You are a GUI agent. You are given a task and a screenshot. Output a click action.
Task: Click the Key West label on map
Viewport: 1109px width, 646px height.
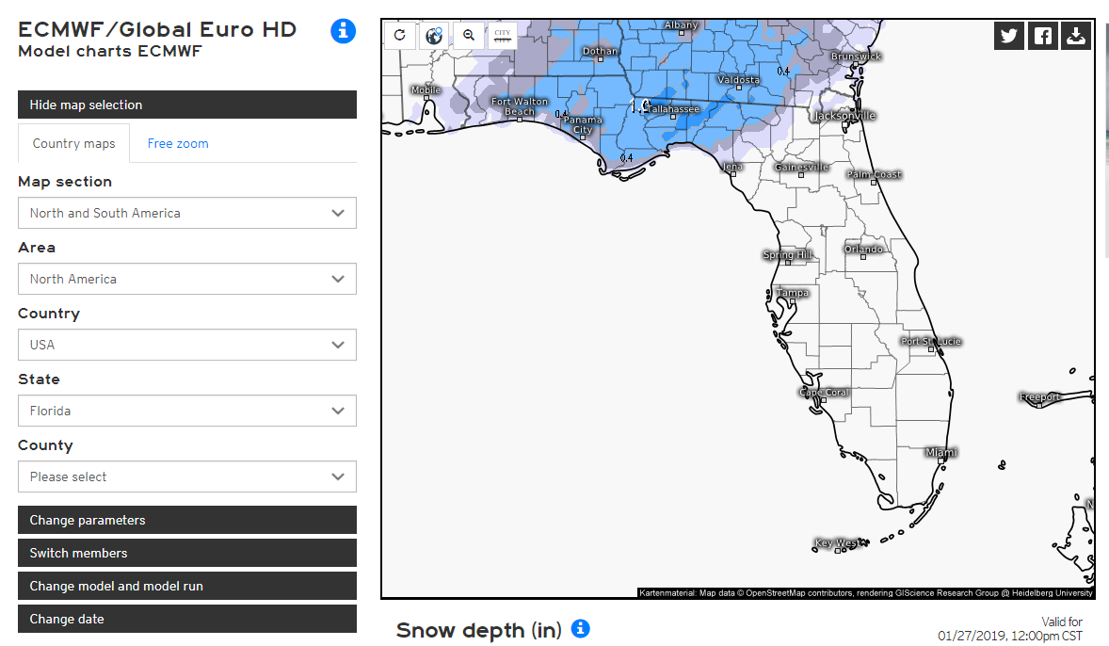pos(837,542)
